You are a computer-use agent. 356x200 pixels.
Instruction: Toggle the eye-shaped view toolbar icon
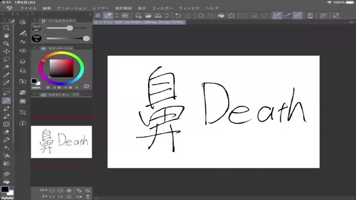click(125, 16)
